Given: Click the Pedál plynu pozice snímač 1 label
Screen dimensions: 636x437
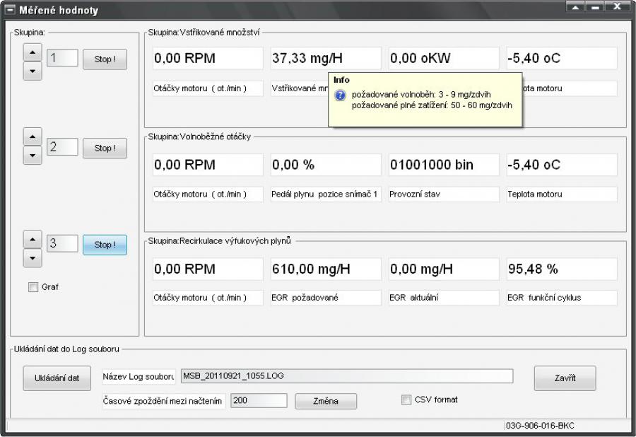Looking at the screenshot, I should pyautogui.click(x=326, y=194).
